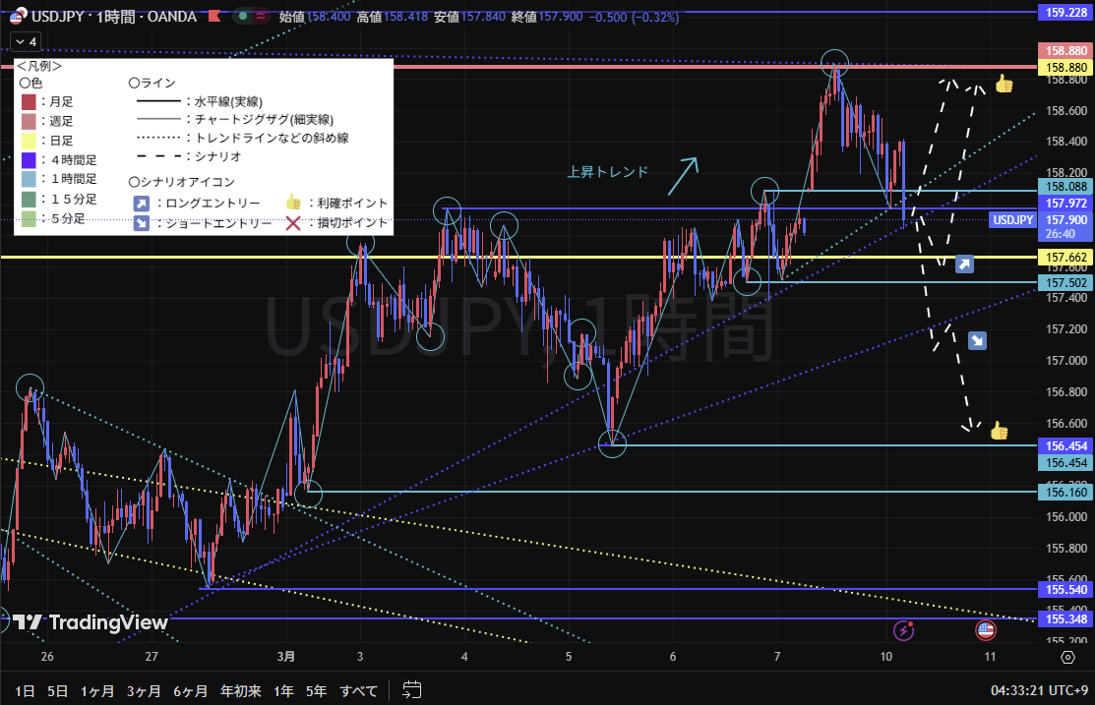Click the short entry arrow icon on chart
The image size is (1095, 705).
pyautogui.click(x=977, y=340)
